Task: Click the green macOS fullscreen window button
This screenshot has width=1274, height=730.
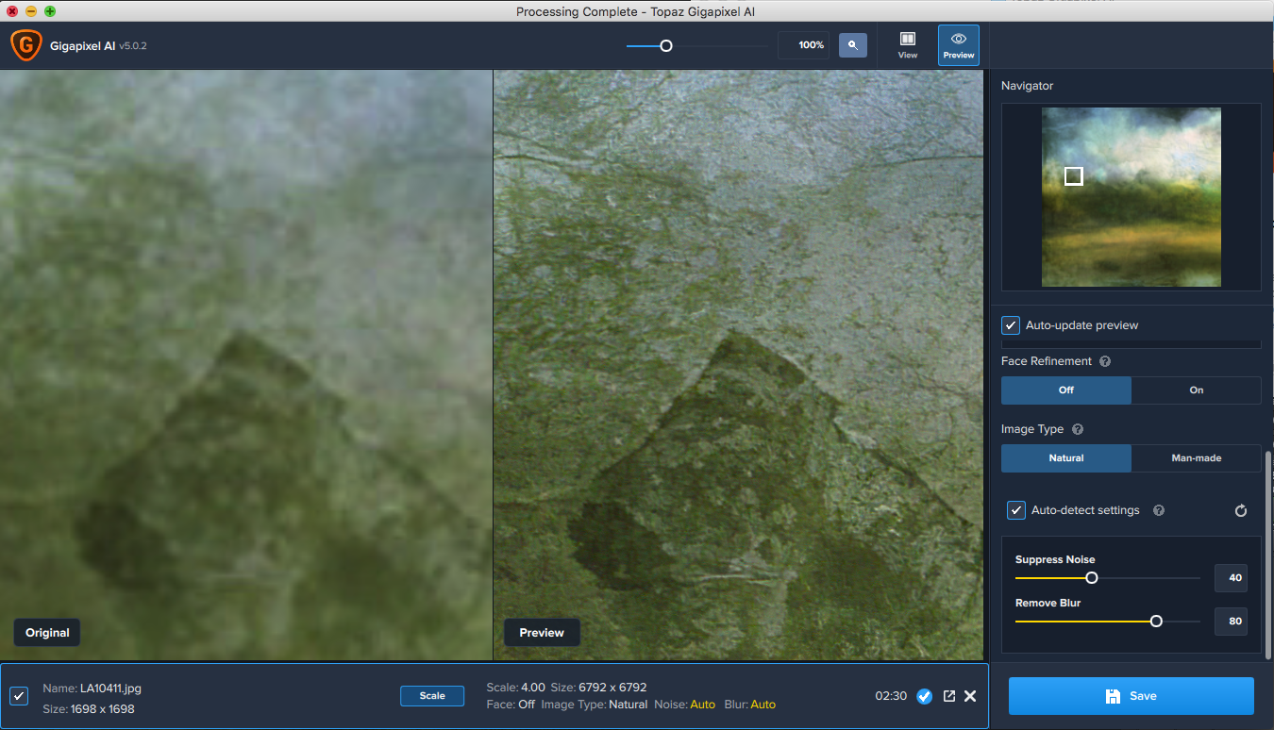Action: pyautogui.click(x=50, y=11)
